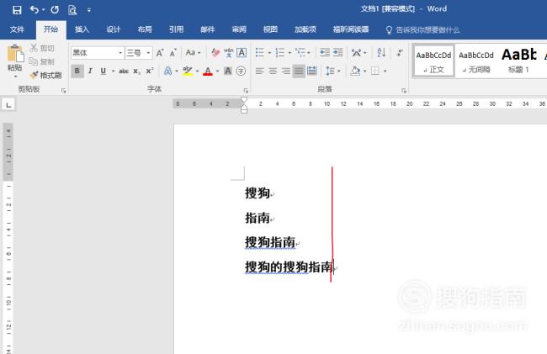547x354 pixels.
Task: Cut the selection with 剪切
Action: 42,48
